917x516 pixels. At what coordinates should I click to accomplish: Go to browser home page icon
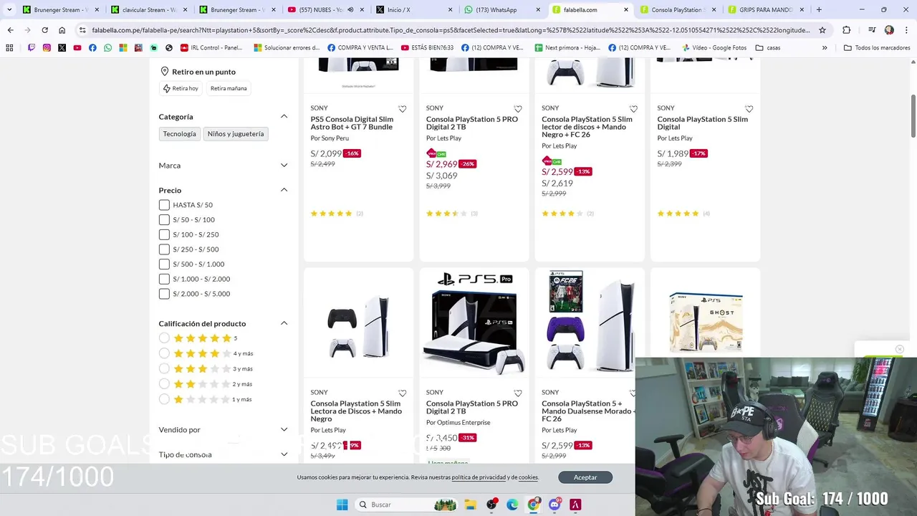click(x=62, y=30)
